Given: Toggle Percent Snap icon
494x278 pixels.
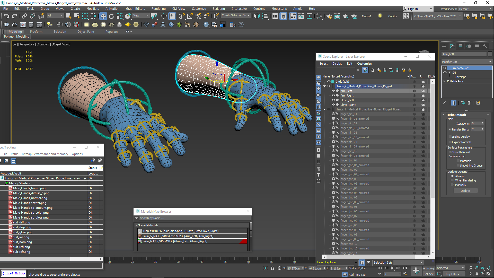Looking at the screenshot, I should click(198, 16).
